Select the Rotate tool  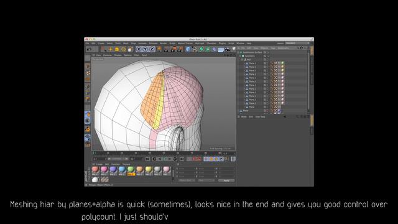124,49
